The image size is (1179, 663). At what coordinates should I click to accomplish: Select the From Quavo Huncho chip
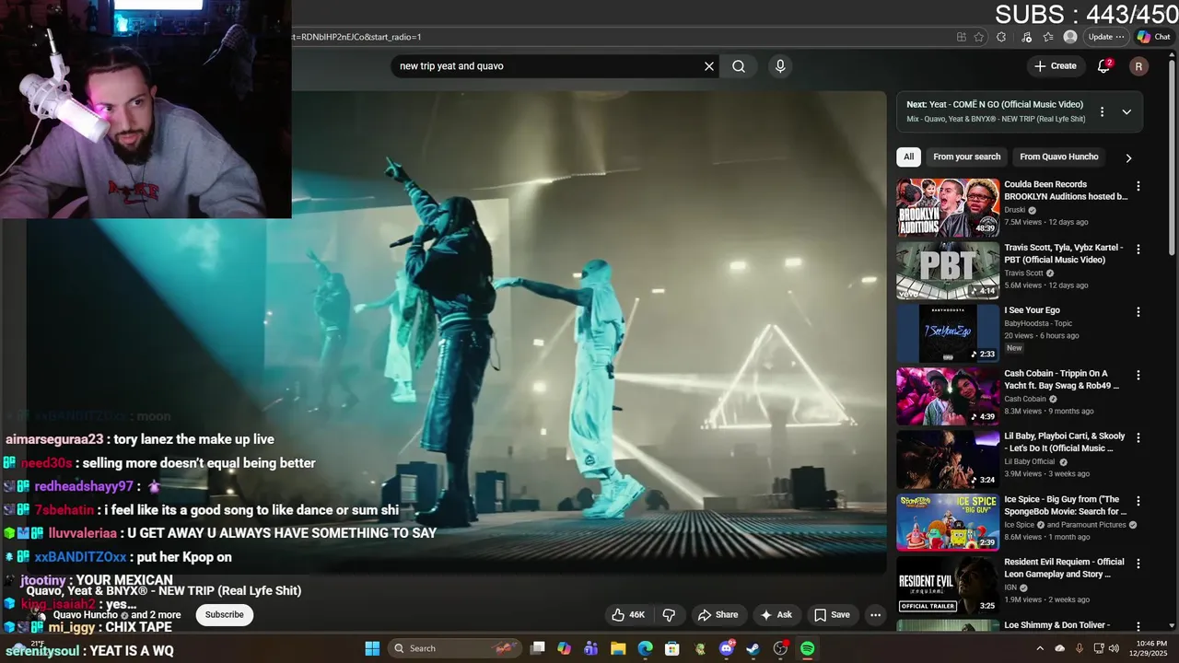(1058, 157)
